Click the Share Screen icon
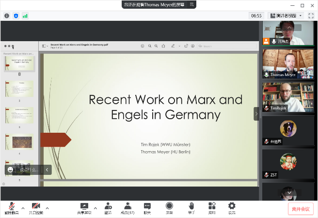The height and width of the screenshot is (218, 318). (x=84, y=206)
